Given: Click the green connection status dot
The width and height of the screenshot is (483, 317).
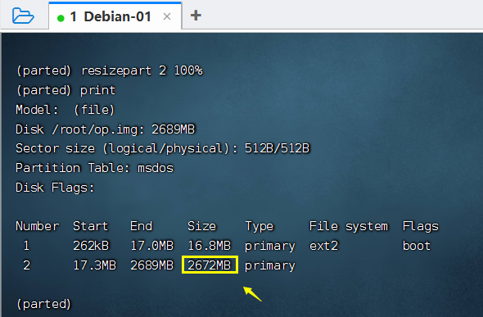Looking at the screenshot, I should point(61,18).
